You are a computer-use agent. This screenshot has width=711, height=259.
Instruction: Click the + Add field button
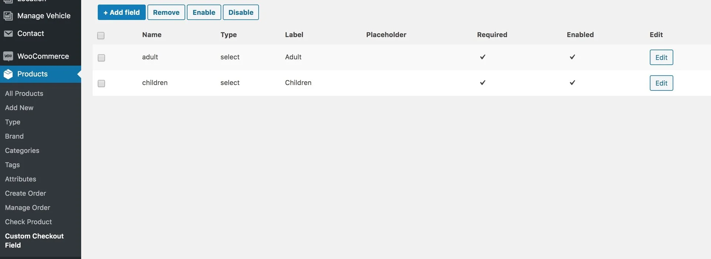[121, 12]
